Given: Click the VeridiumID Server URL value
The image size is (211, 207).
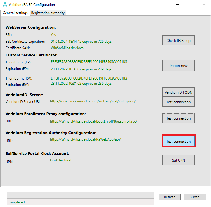Looking at the screenshot, I should click(93, 101).
